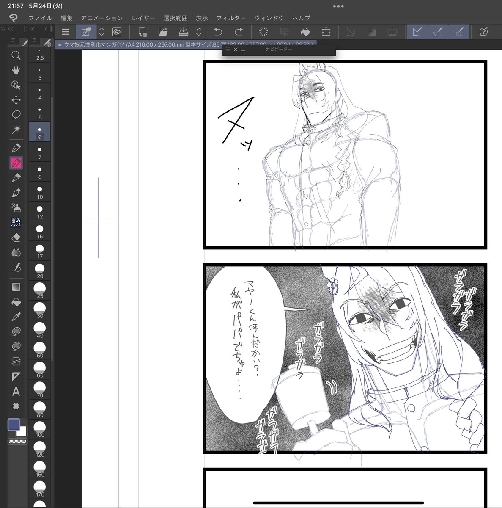
Task: Click the Save icon in command bar
Action: (184, 32)
